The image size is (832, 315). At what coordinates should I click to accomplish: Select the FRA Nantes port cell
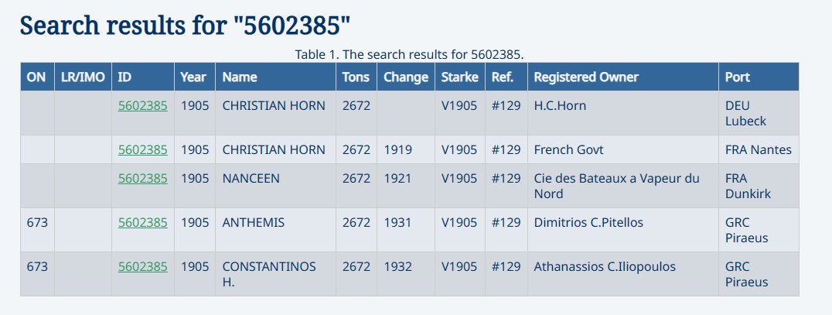[758, 149]
